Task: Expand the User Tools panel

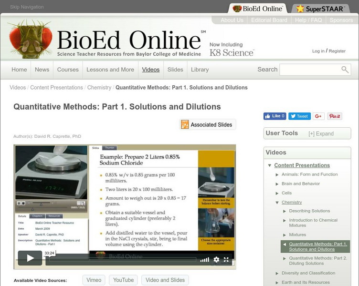Action: (321, 134)
